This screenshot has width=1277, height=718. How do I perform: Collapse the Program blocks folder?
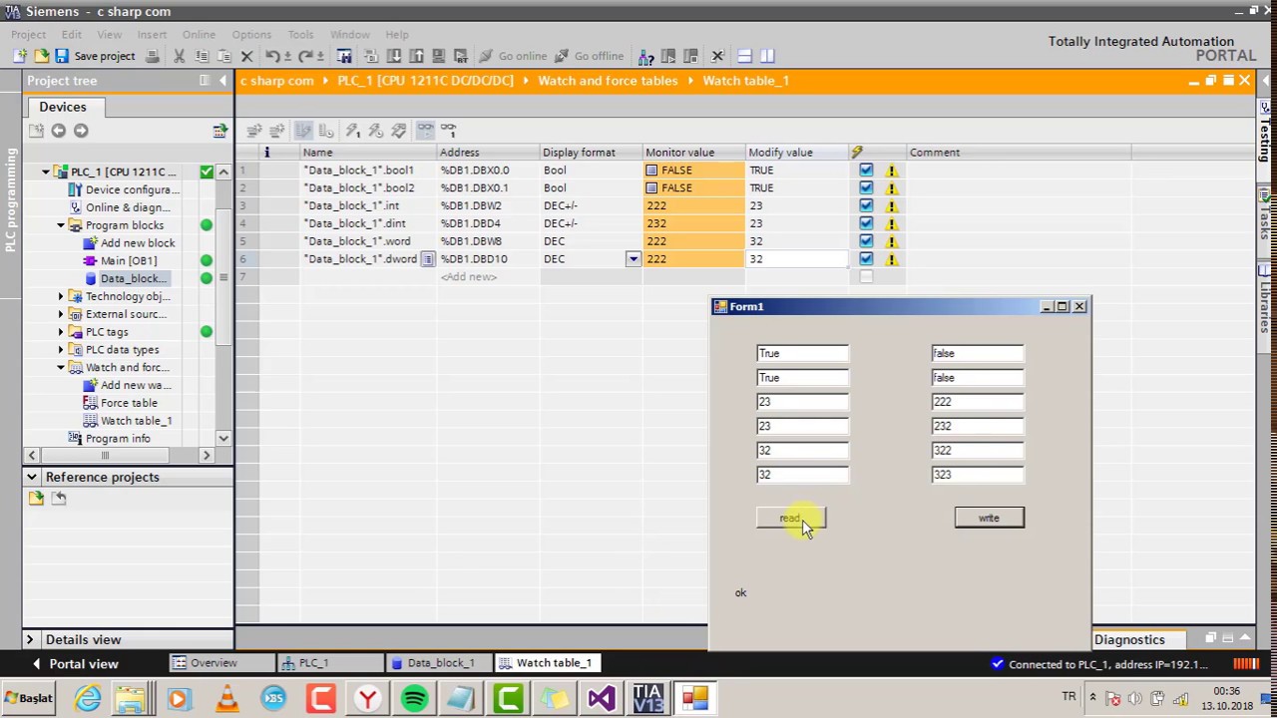pyautogui.click(x=60, y=225)
